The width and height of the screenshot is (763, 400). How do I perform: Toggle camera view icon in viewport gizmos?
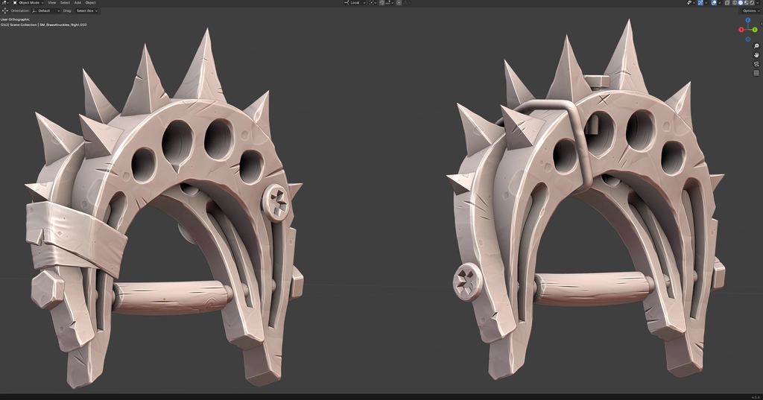[756, 64]
